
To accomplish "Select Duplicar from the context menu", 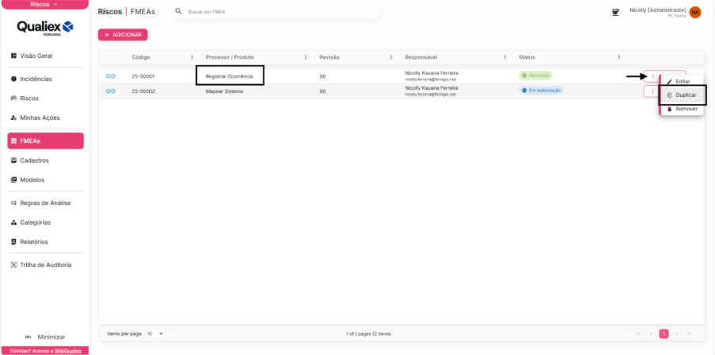I will [685, 95].
